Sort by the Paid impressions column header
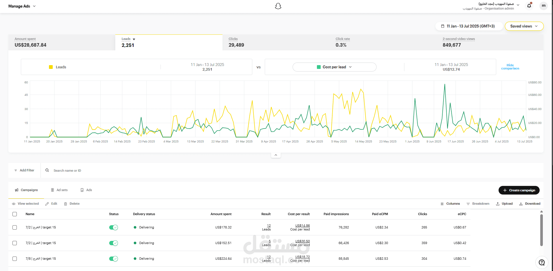553x271 pixels. pos(336,214)
